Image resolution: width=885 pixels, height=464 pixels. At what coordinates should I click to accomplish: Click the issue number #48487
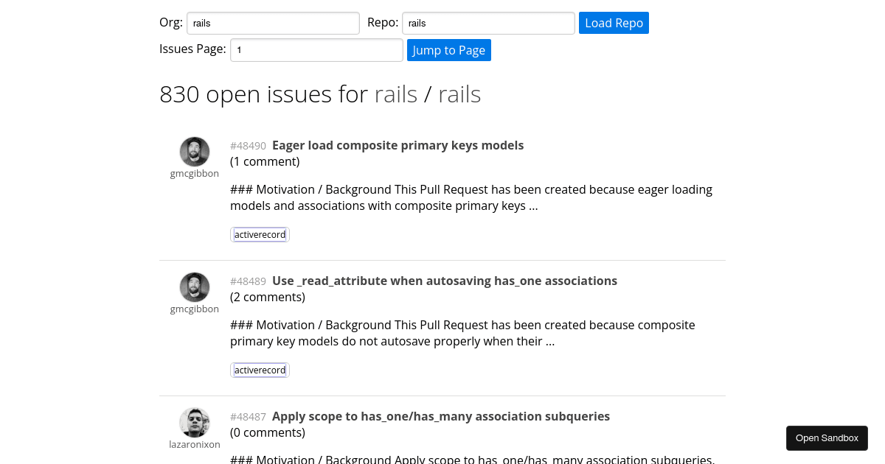pos(248,417)
